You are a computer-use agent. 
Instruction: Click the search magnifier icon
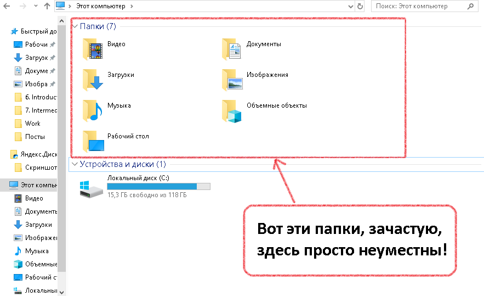coord(470,6)
